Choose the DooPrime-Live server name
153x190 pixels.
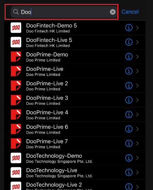45,69
